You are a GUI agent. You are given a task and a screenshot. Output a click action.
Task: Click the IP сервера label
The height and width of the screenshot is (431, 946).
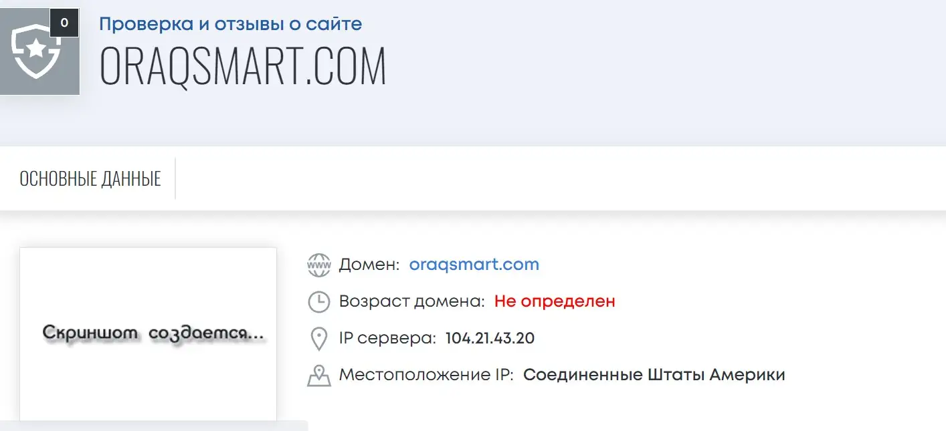[387, 338]
